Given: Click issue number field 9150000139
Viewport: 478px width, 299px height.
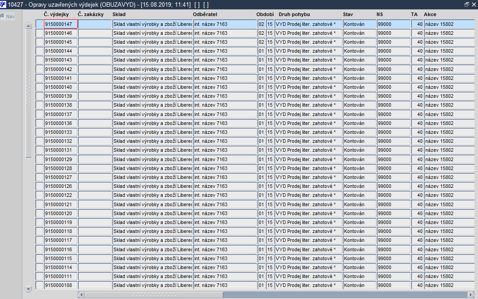Looking at the screenshot, I should [61, 96].
